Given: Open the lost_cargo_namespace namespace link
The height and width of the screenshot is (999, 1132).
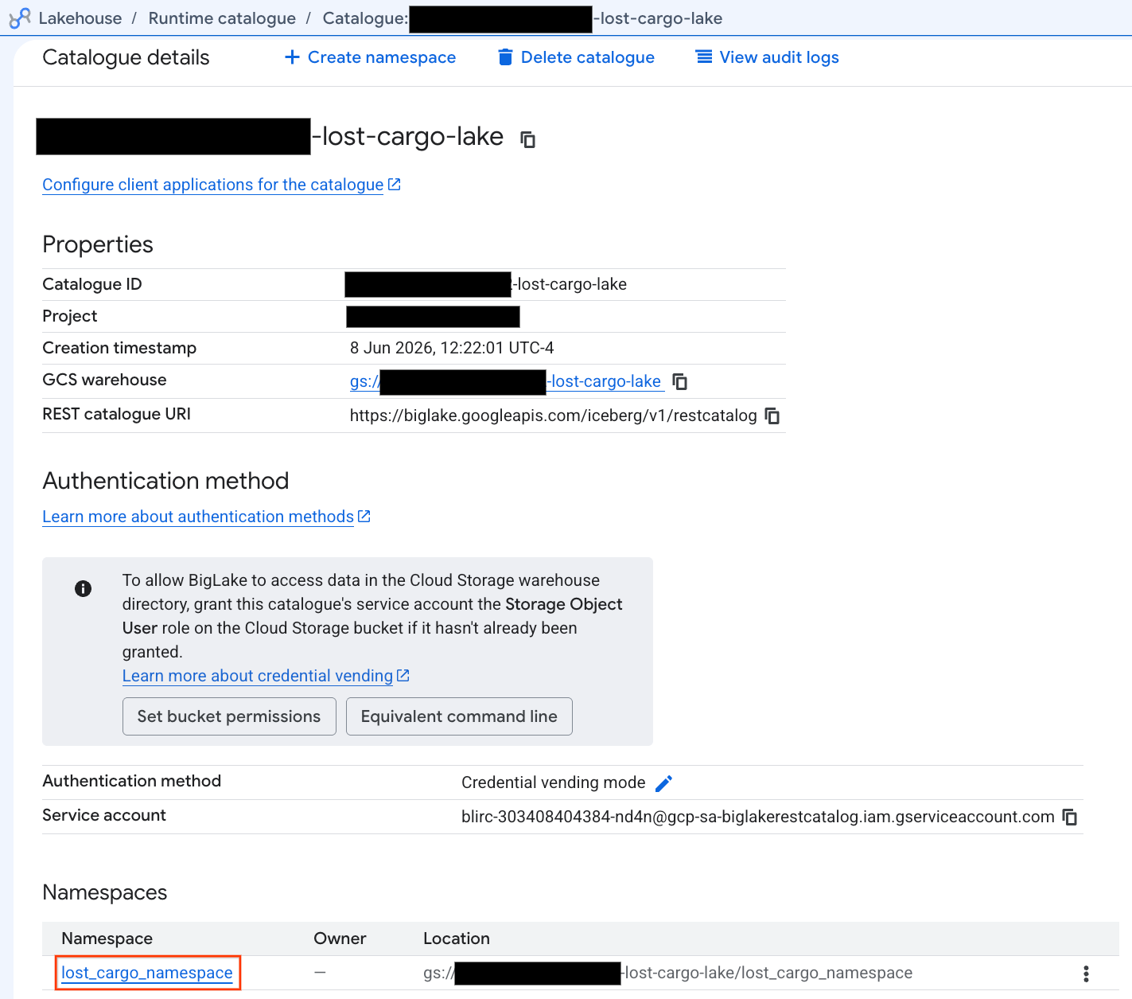Looking at the screenshot, I should click(147, 973).
